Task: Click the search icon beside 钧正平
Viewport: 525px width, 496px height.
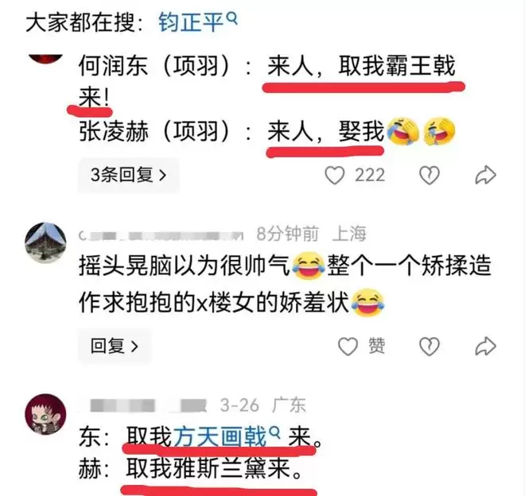Action: click(x=232, y=18)
